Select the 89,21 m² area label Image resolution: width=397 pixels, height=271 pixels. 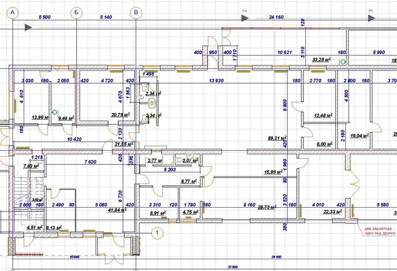pos(277,138)
